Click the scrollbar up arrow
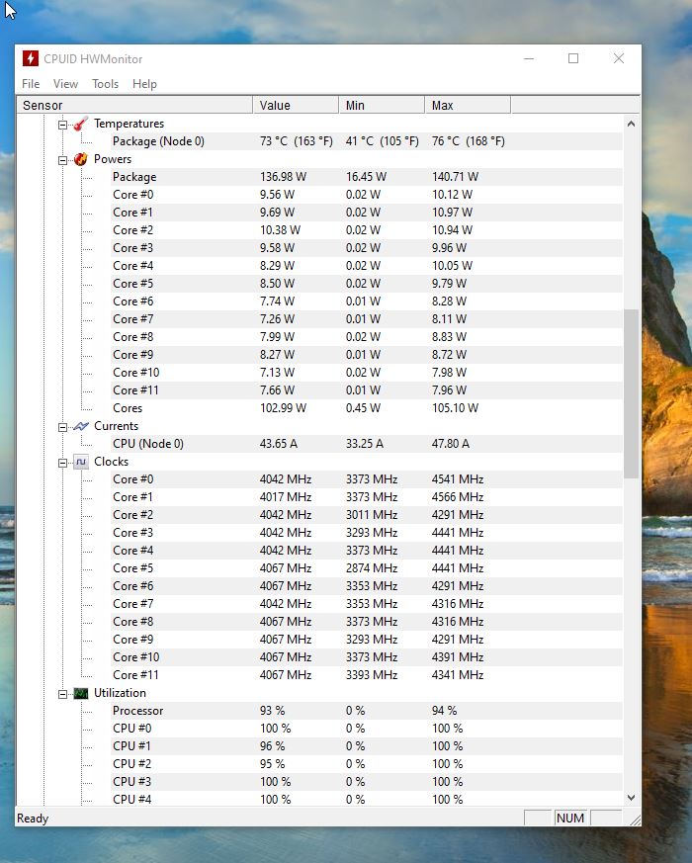The width and height of the screenshot is (692, 863). [x=631, y=124]
